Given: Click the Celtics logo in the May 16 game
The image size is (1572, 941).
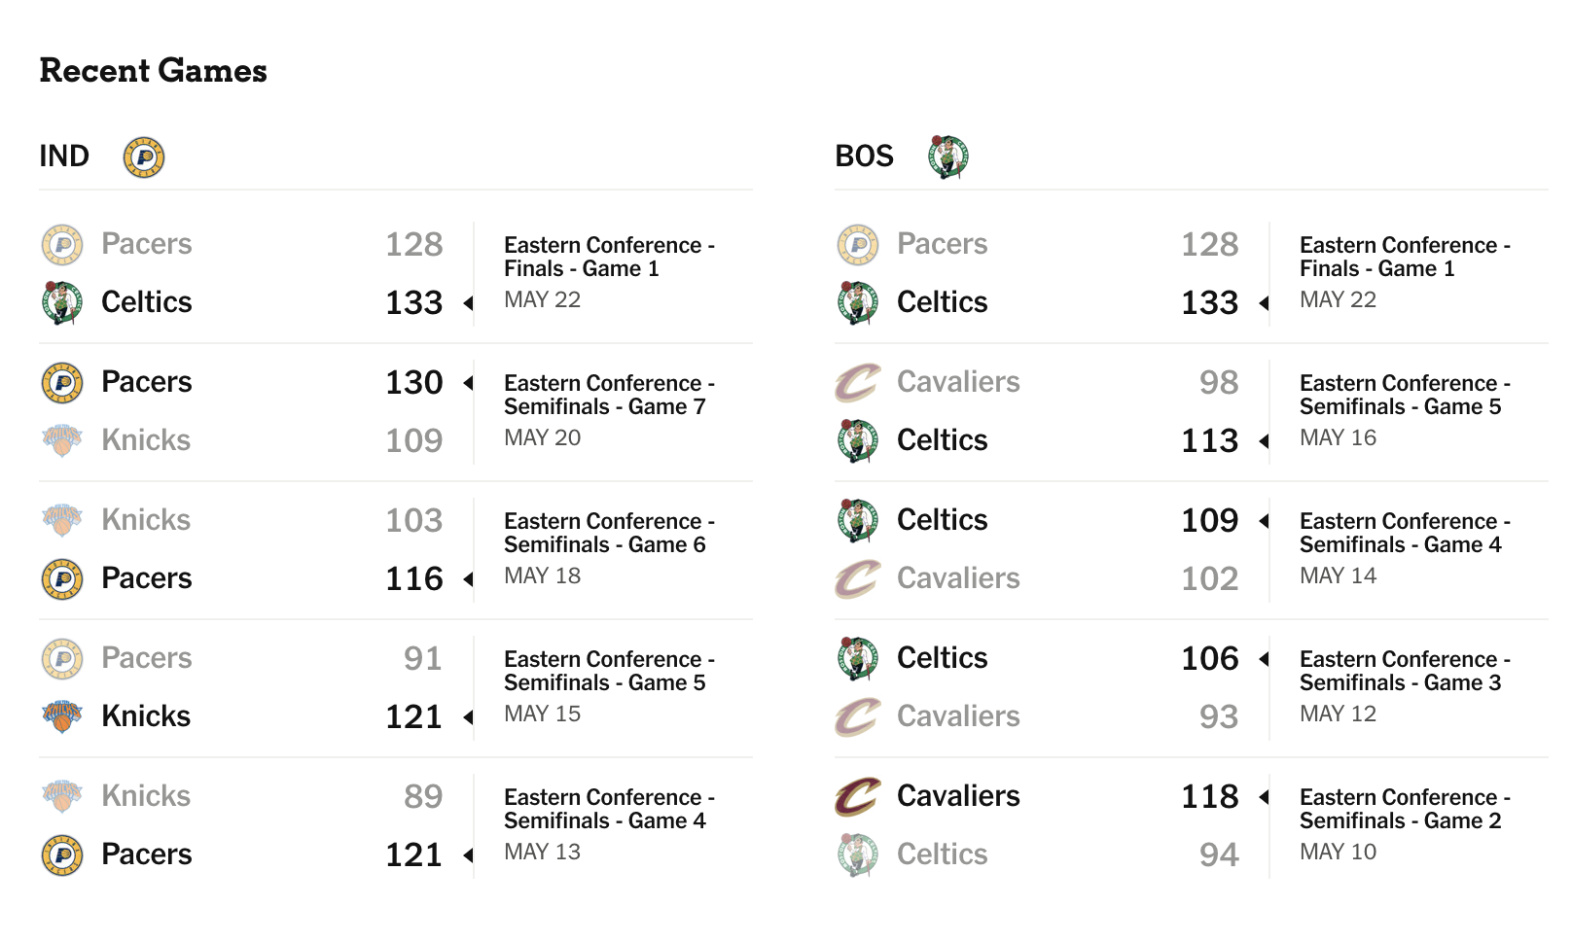Looking at the screenshot, I should [858, 440].
